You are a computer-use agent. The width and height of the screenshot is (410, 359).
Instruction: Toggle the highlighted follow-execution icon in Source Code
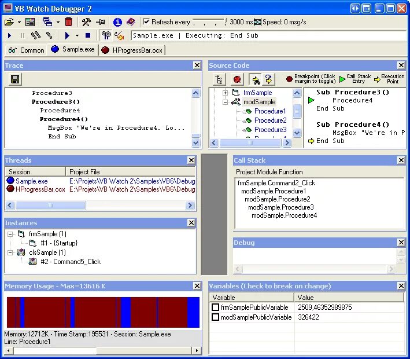(256, 79)
